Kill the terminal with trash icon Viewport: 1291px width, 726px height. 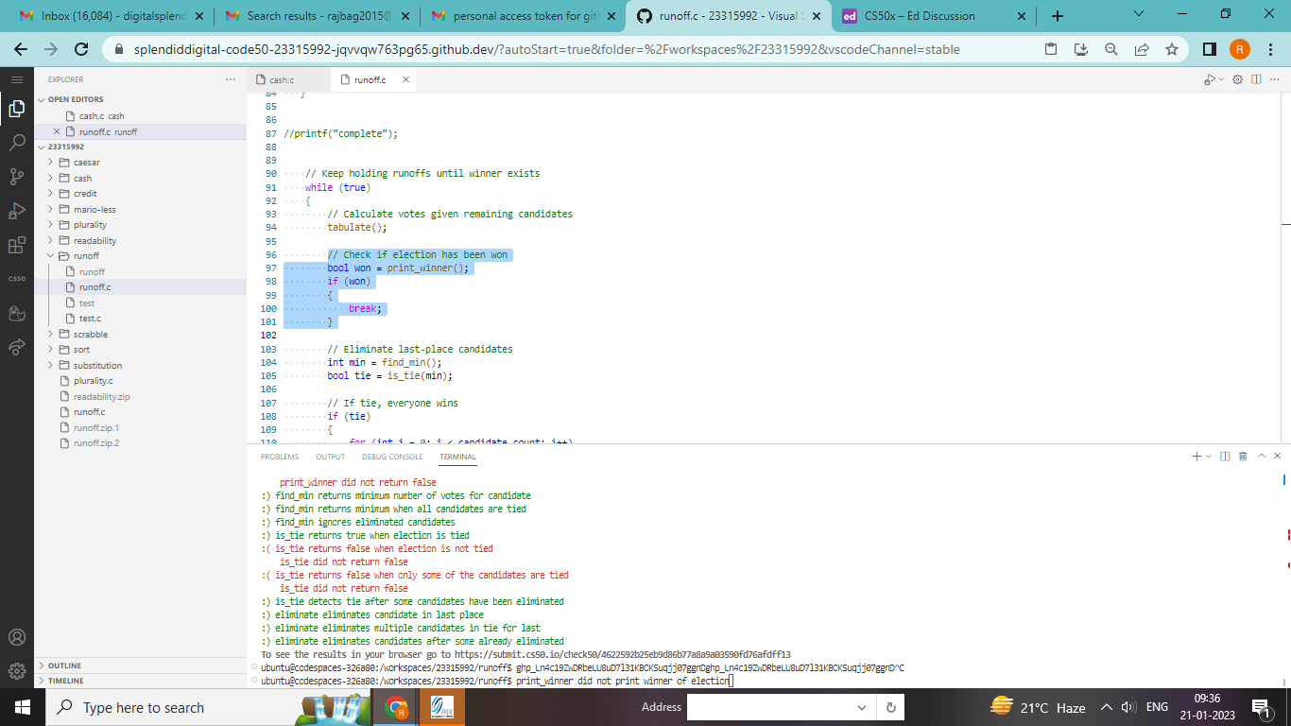tap(1243, 456)
